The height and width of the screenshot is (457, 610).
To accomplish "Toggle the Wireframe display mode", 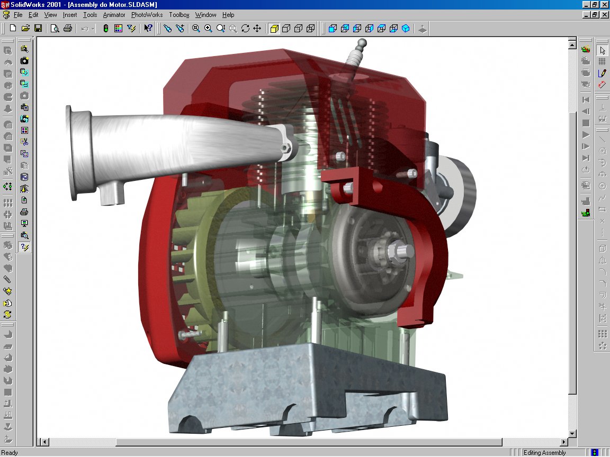I will coord(311,29).
